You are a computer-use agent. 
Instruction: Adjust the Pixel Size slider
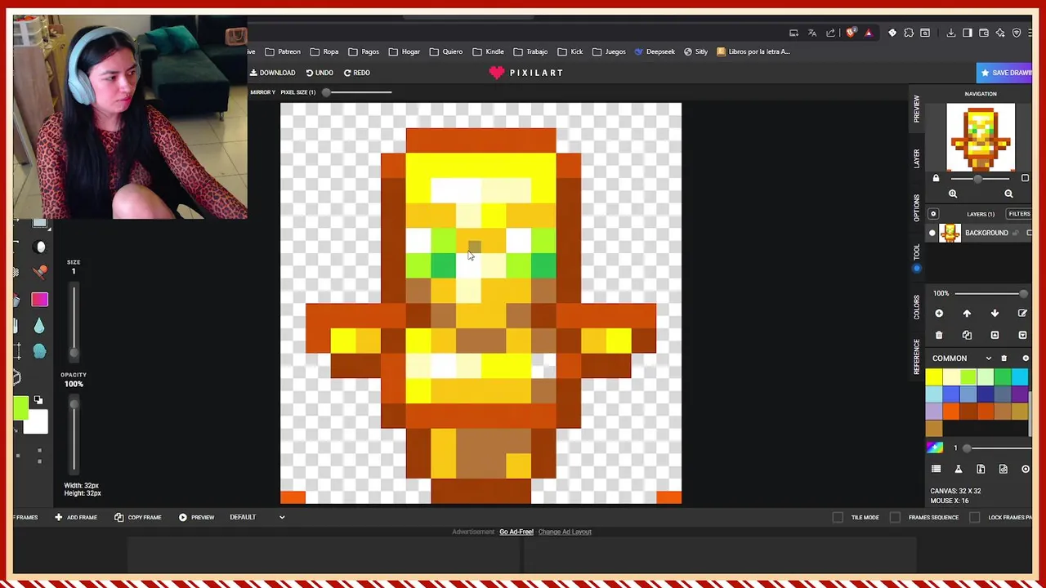[356, 92]
